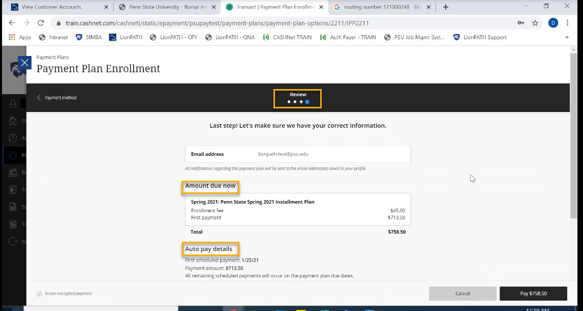
Task: Open the Chrome profile avatar
Action: pyautogui.click(x=553, y=23)
